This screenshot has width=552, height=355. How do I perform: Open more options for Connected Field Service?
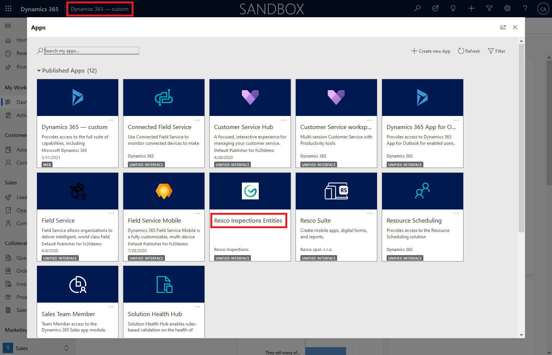tap(197, 120)
